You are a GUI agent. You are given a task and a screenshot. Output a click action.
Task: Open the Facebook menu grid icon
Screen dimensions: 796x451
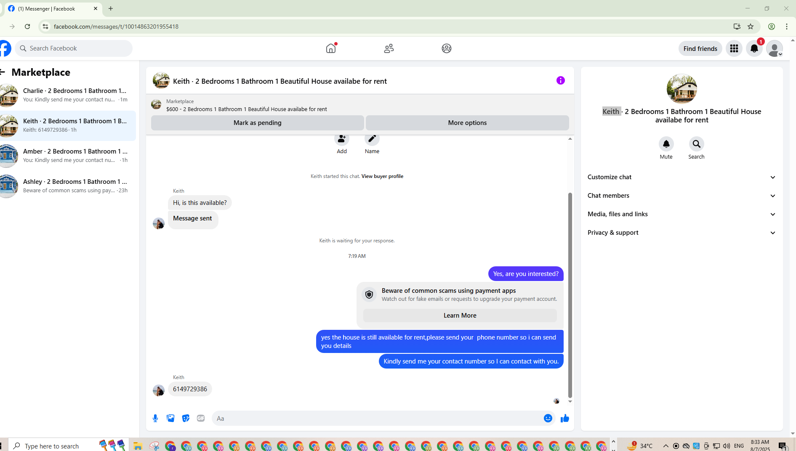734,48
